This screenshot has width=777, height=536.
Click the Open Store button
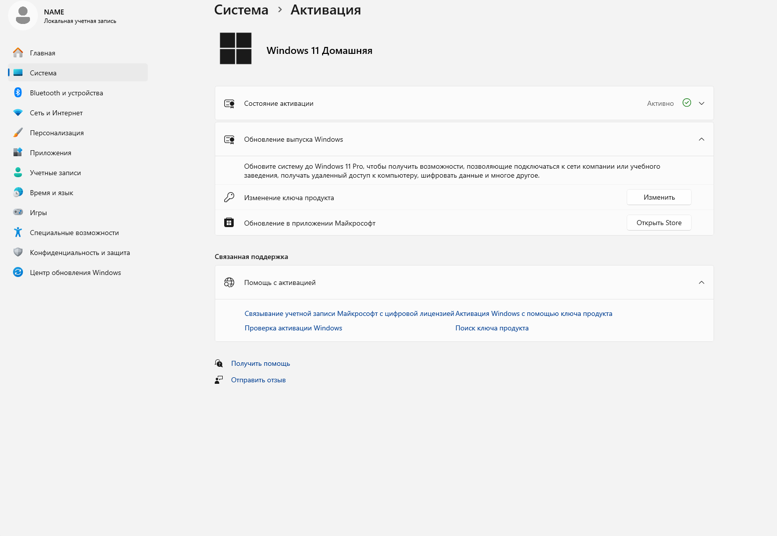coord(659,223)
